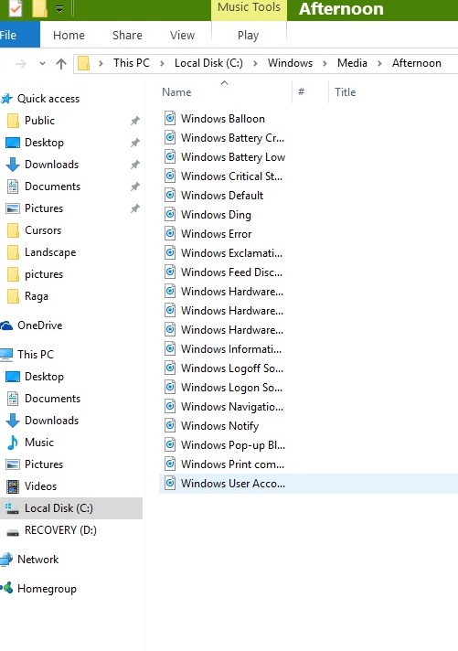The width and height of the screenshot is (458, 651).
Task: Click This PC in the address bar
Action: pyautogui.click(x=132, y=63)
